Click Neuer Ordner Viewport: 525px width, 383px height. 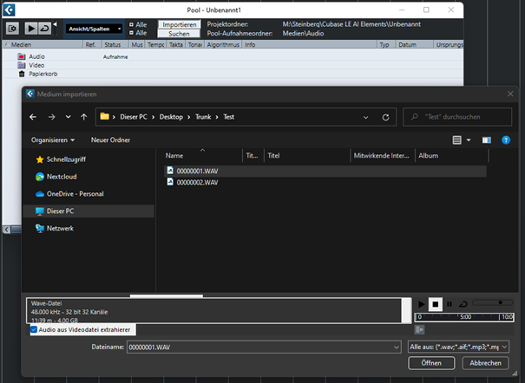pyautogui.click(x=110, y=140)
